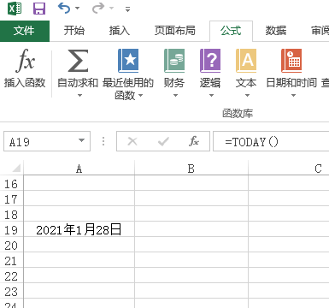Select row 17 header
Image resolution: width=329 pixels, height=308 pixels.
point(11,199)
